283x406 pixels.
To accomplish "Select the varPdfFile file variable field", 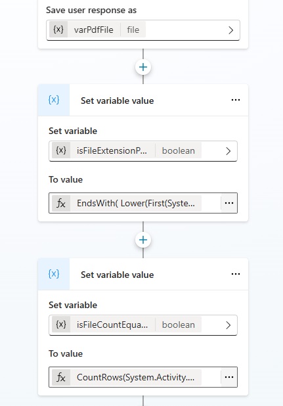I will (143, 30).
